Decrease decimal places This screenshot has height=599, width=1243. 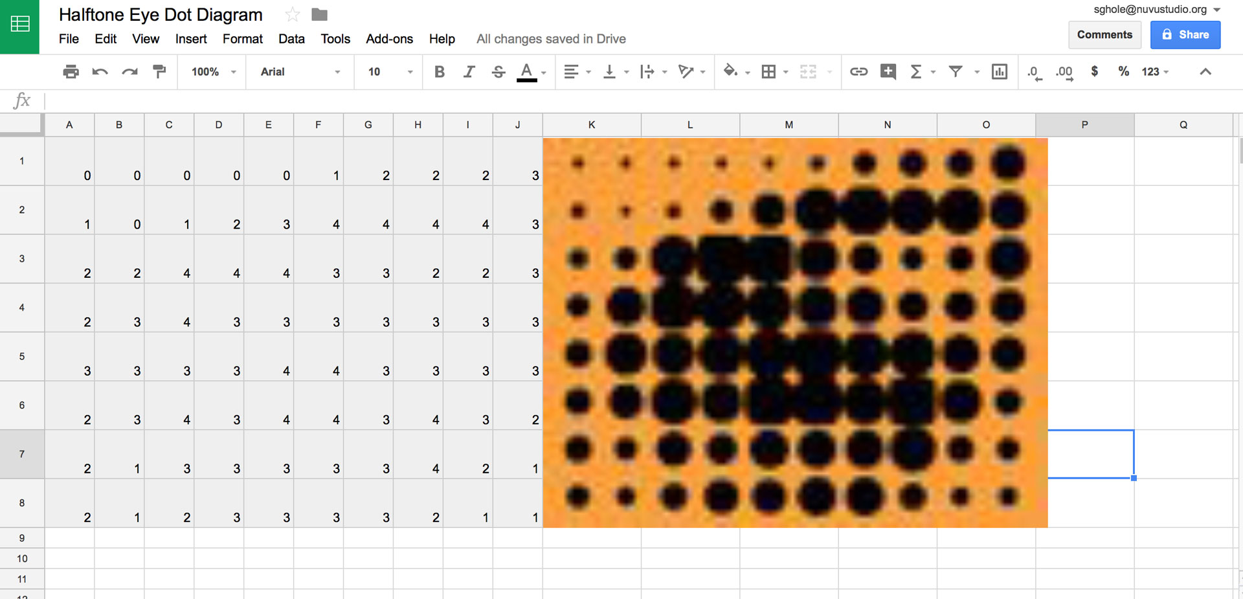[1035, 72]
